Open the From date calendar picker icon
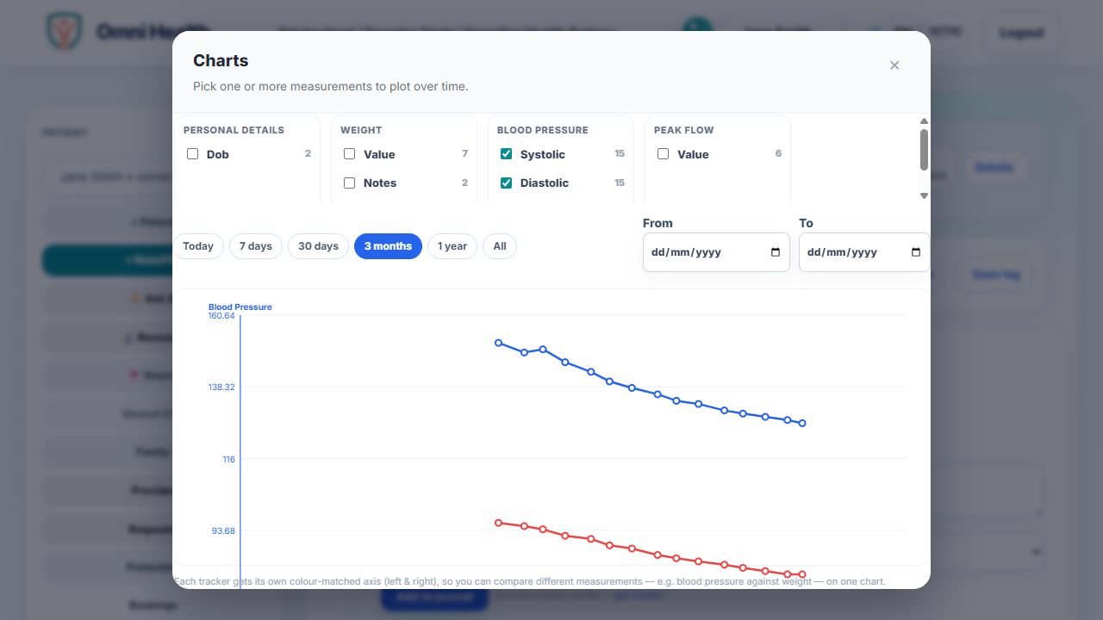 tap(775, 252)
